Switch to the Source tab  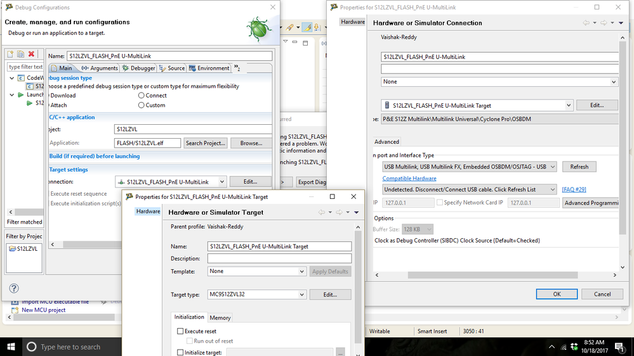pyautogui.click(x=172, y=68)
